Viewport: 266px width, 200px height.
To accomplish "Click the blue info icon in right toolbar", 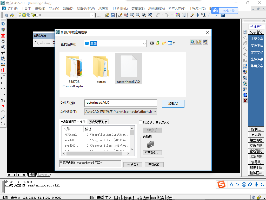I will (x=245, y=95).
